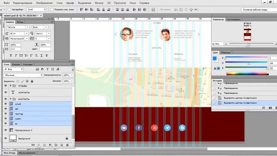The height and width of the screenshot is (156, 277).
Task: Open the Изображение menu
Action: (44, 3)
